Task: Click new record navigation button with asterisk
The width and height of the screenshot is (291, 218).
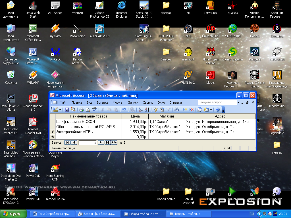Action: pyautogui.click(x=114, y=142)
